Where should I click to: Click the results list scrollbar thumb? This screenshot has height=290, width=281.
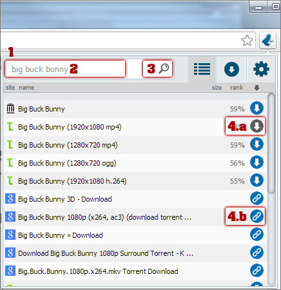[x=271, y=143]
